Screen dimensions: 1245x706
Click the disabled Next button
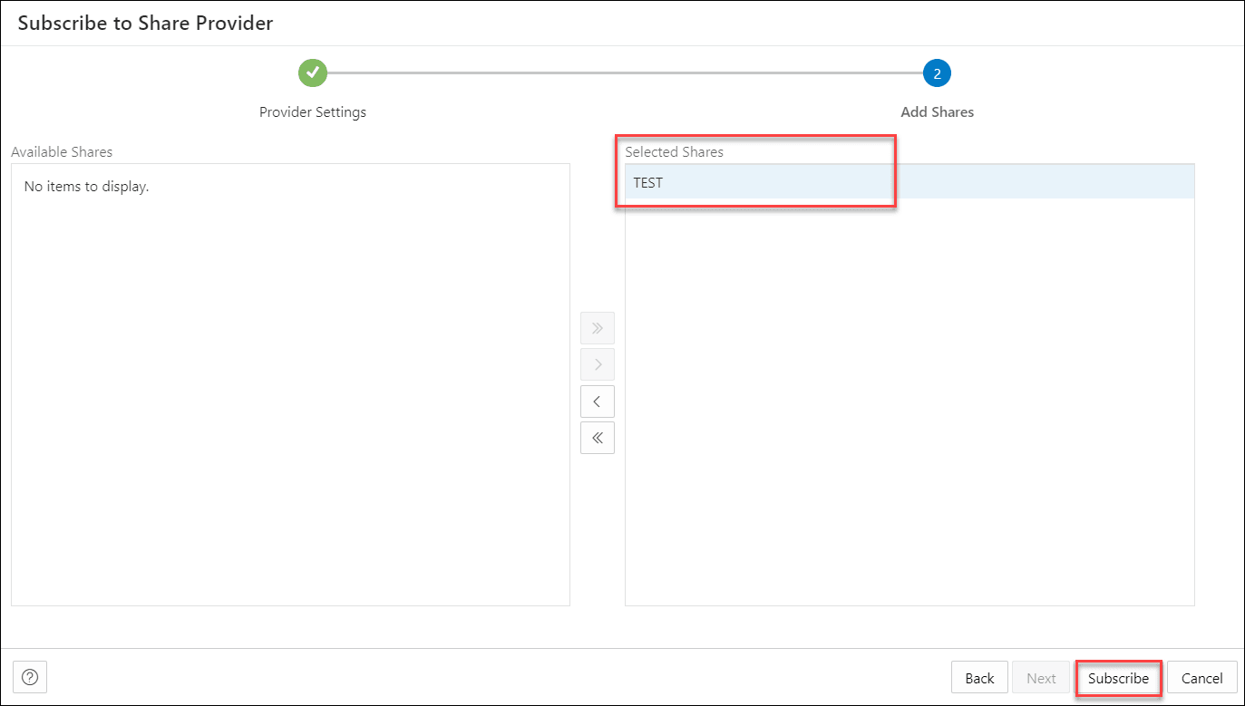tap(1041, 677)
